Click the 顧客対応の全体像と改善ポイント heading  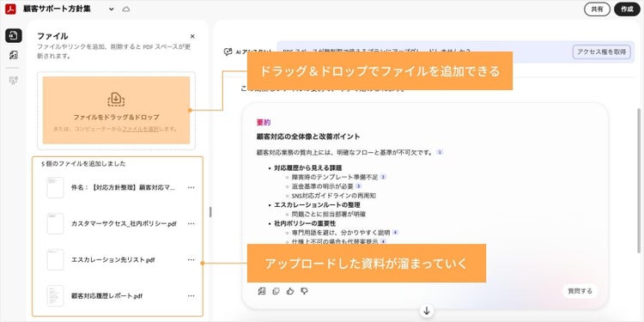pos(308,137)
